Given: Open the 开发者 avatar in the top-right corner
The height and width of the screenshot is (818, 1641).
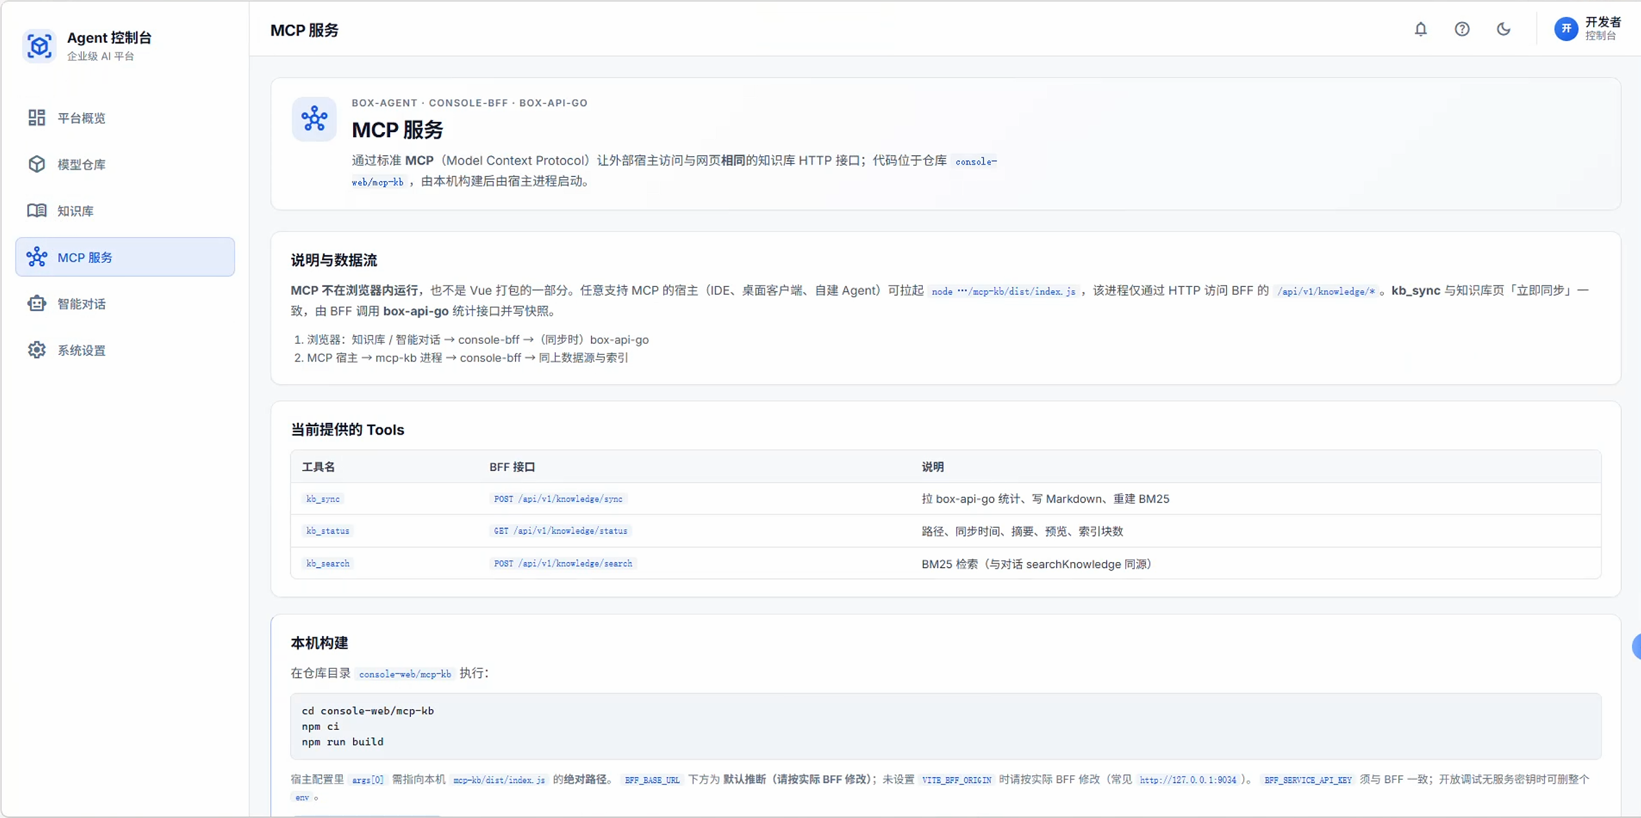Looking at the screenshot, I should tap(1567, 28).
